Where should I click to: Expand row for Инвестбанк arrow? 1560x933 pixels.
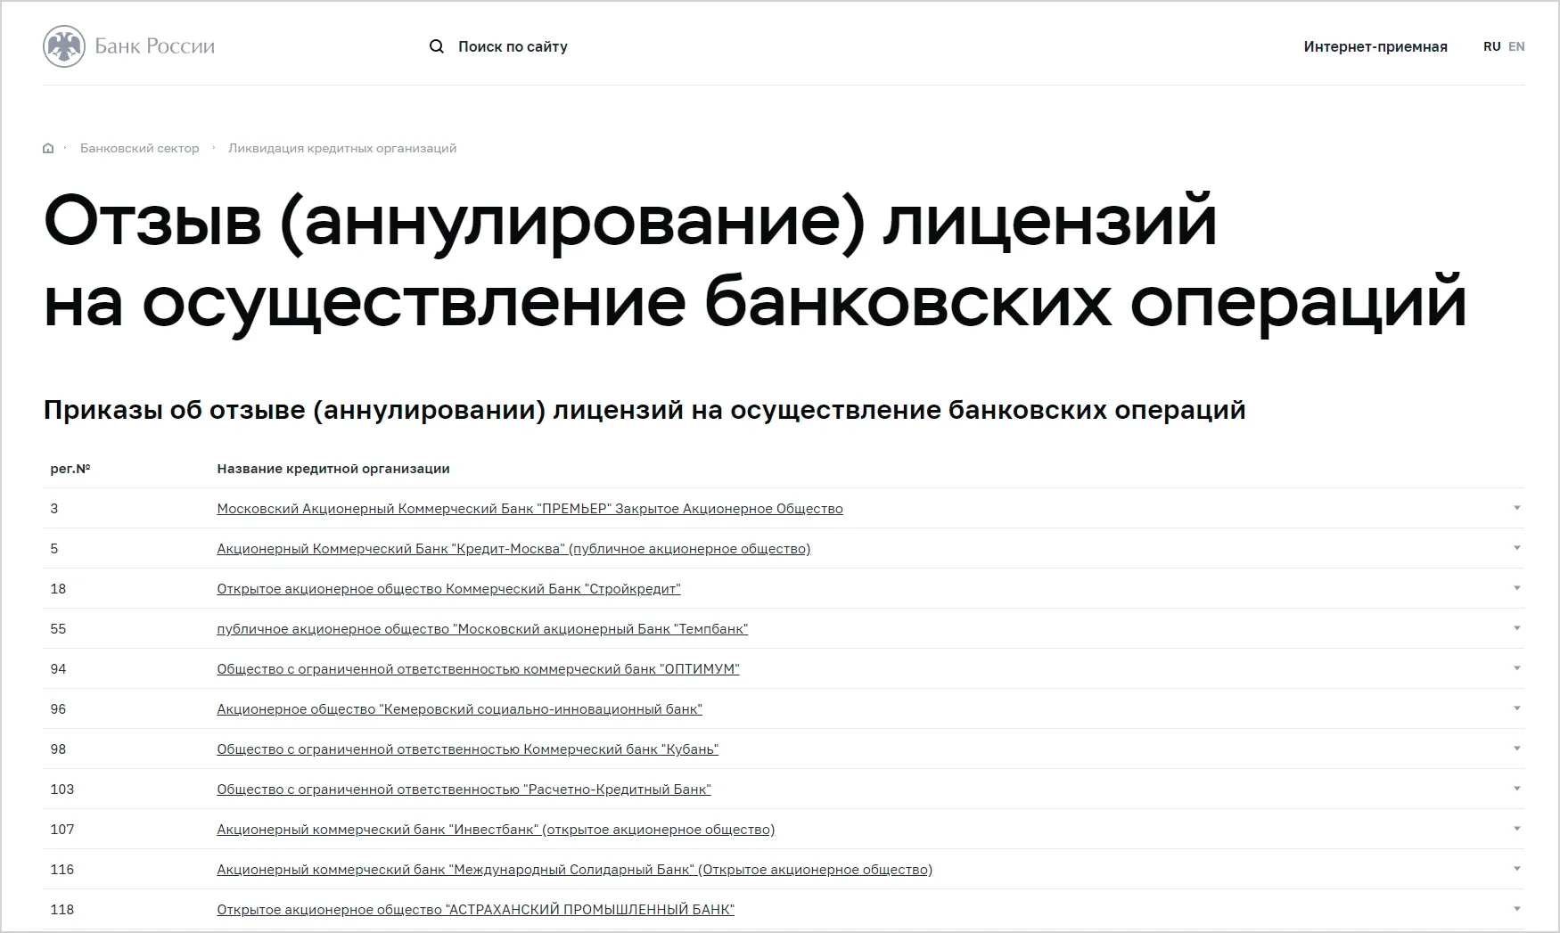click(1517, 829)
